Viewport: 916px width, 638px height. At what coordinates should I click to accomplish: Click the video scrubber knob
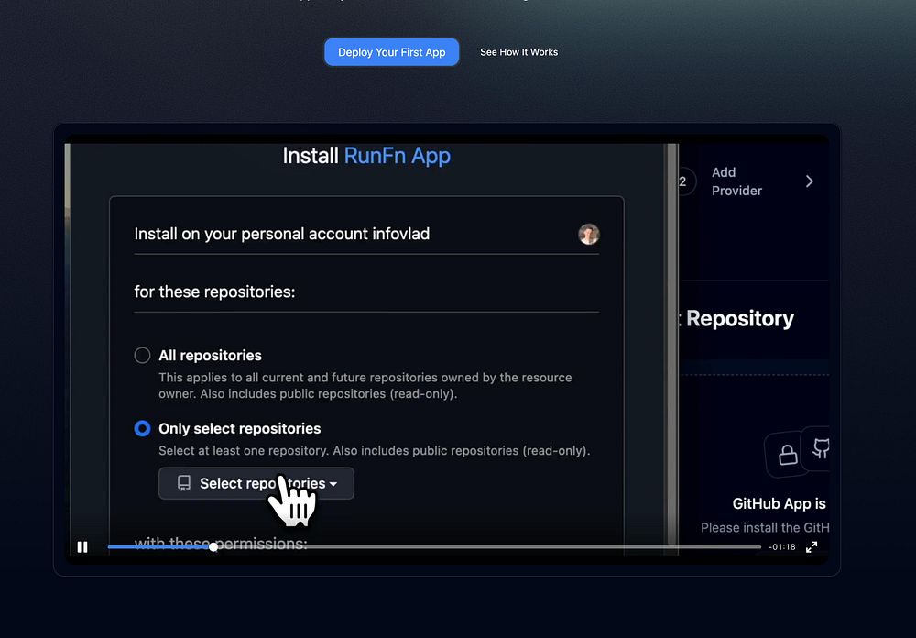pos(213,546)
